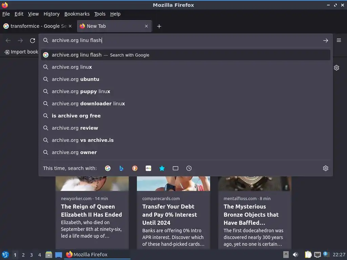Viewport: 347px width, 260px height.
Task: Switch to virtual desktop 2
Action: pyautogui.click(x=23, y=255)
